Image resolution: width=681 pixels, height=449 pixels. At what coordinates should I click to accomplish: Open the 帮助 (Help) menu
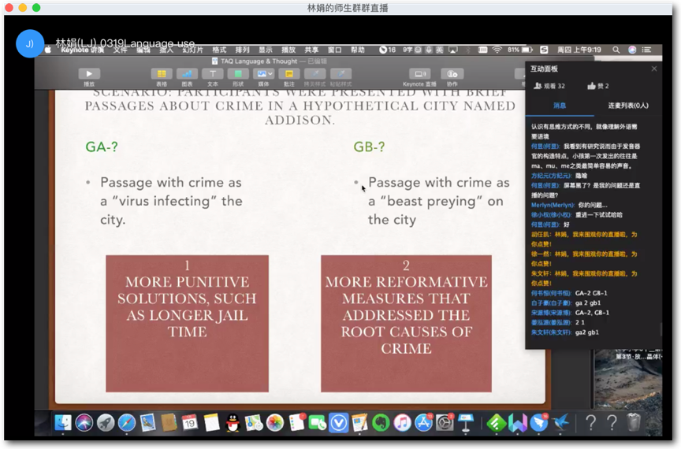coord(358,50)
